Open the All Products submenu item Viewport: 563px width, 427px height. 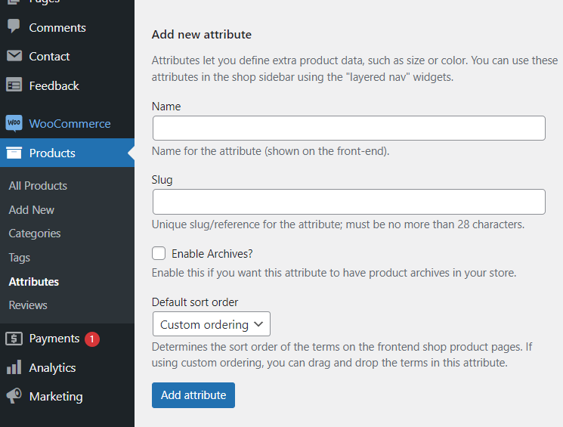(38, 186)
